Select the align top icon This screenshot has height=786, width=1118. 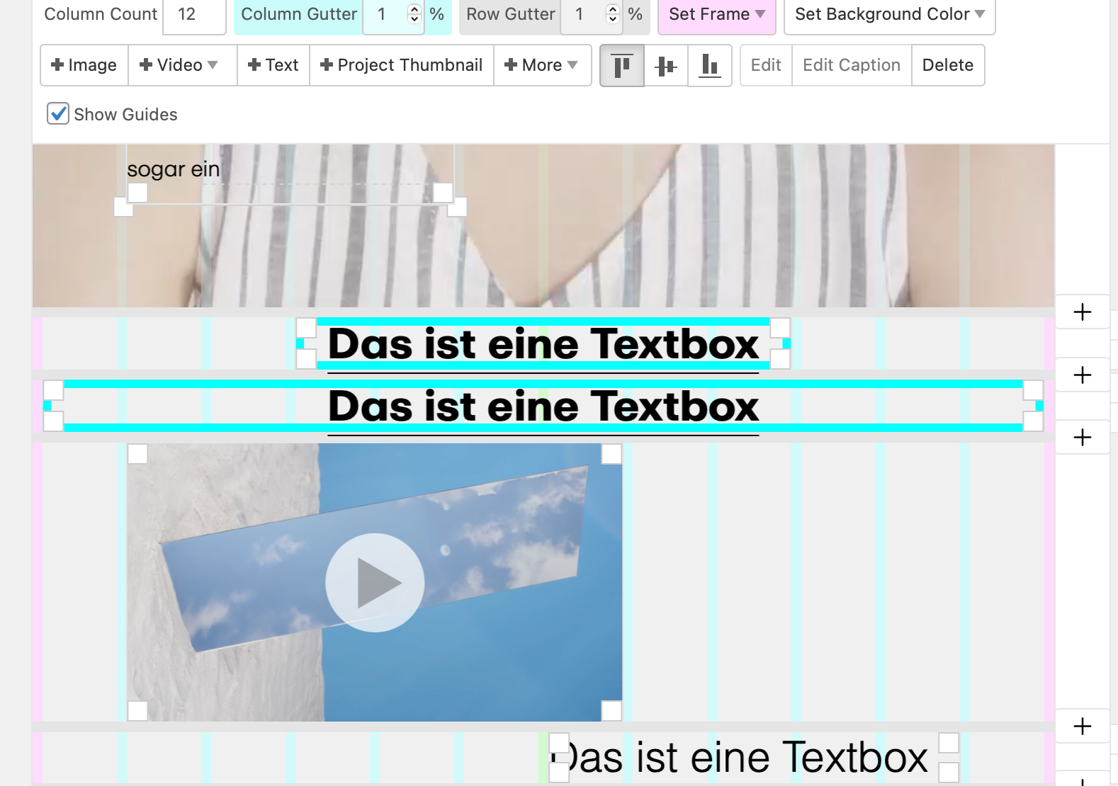(621, 65)
